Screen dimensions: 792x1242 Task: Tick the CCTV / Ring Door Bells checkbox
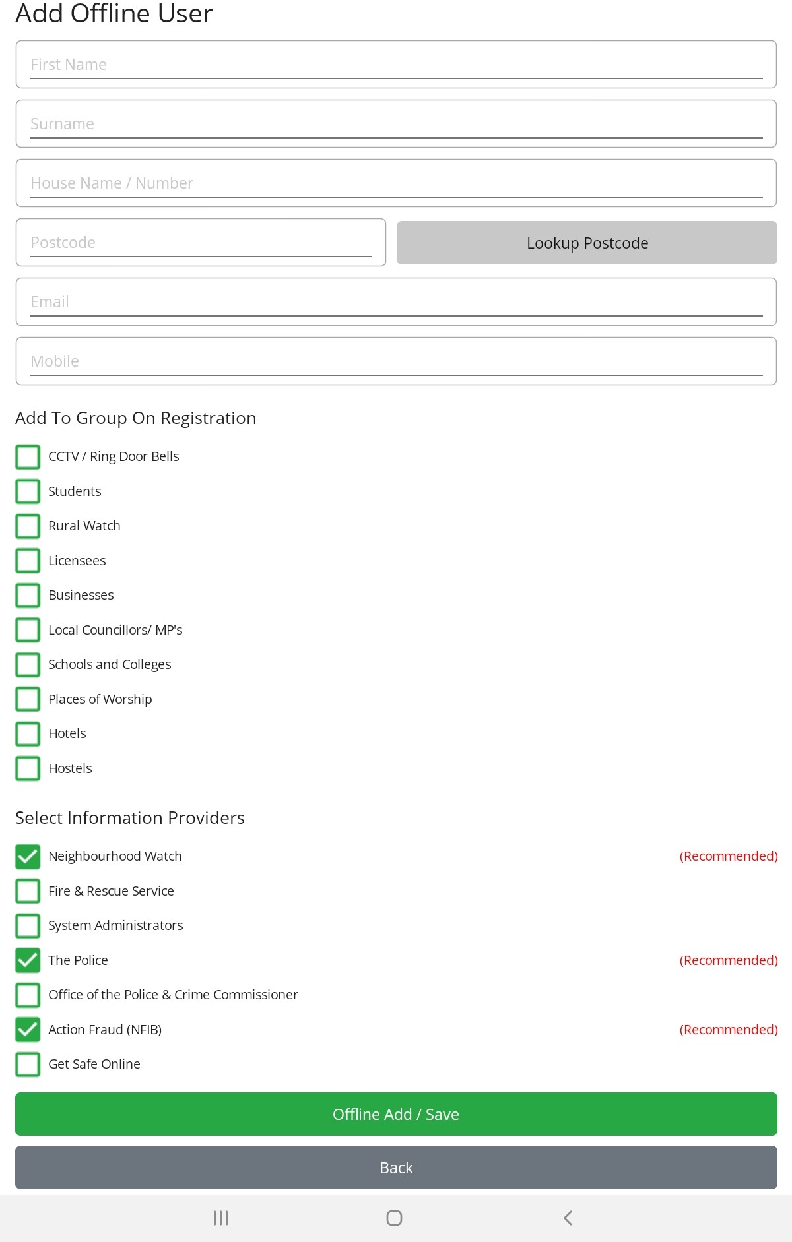tap(28, 456)
